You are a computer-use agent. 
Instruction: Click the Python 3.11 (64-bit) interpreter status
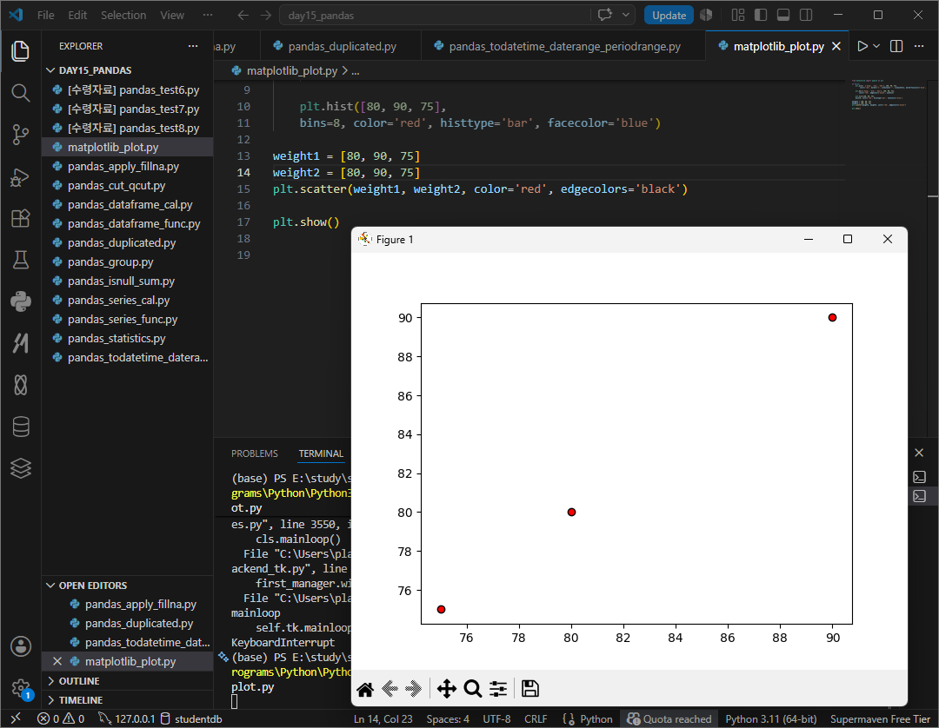770,719
